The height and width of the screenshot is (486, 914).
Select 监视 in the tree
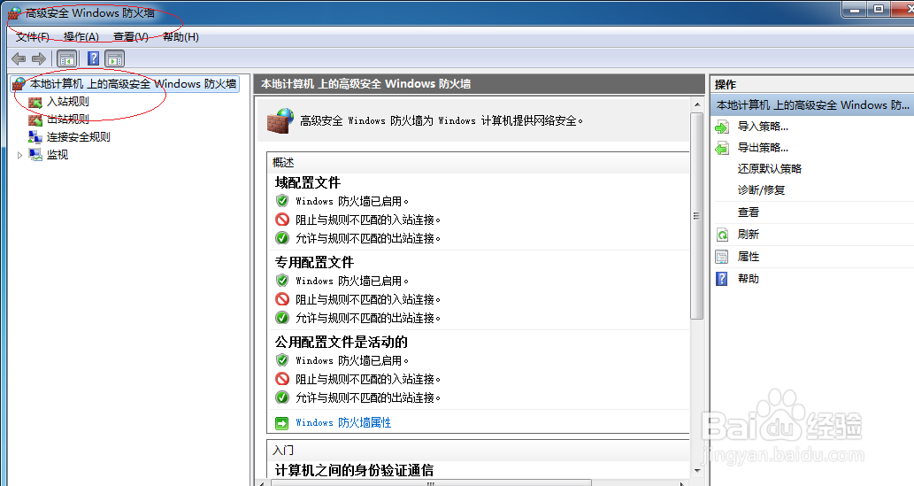[58, 155]
